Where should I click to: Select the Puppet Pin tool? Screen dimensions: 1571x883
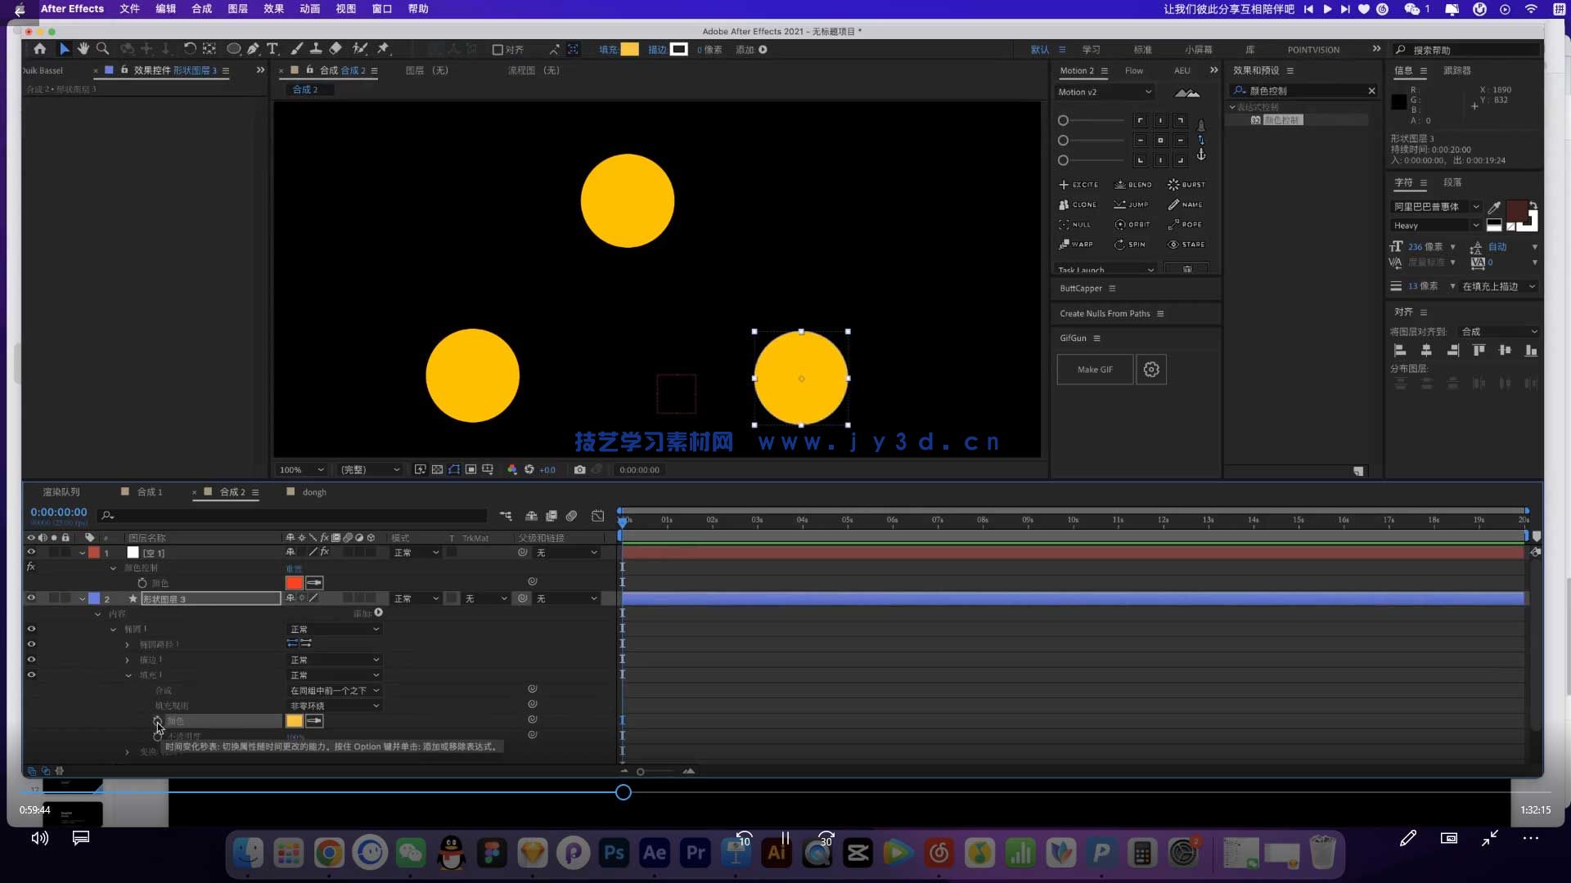pyautogui.click(x=383, y=49)
